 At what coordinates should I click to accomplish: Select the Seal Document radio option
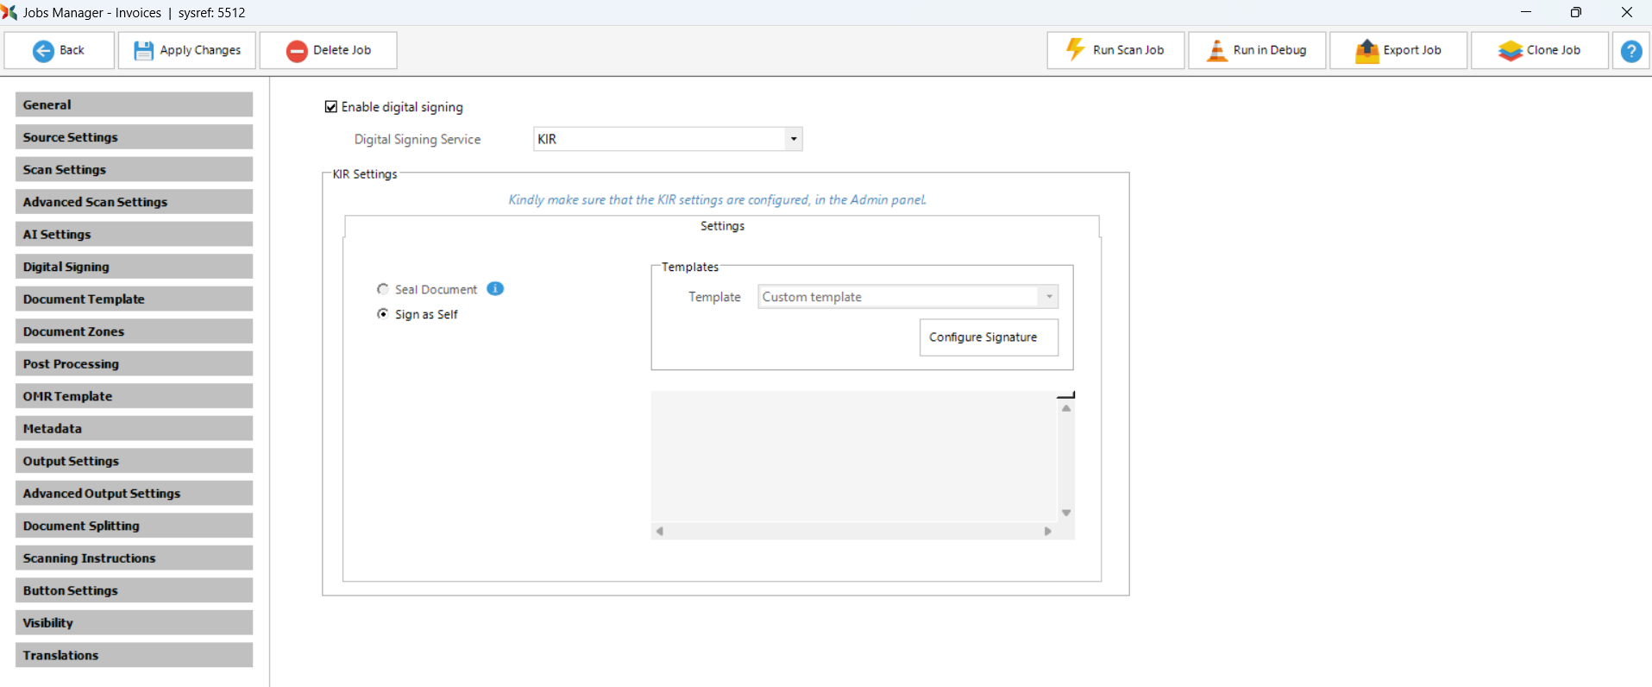click(x=383, y=289)
